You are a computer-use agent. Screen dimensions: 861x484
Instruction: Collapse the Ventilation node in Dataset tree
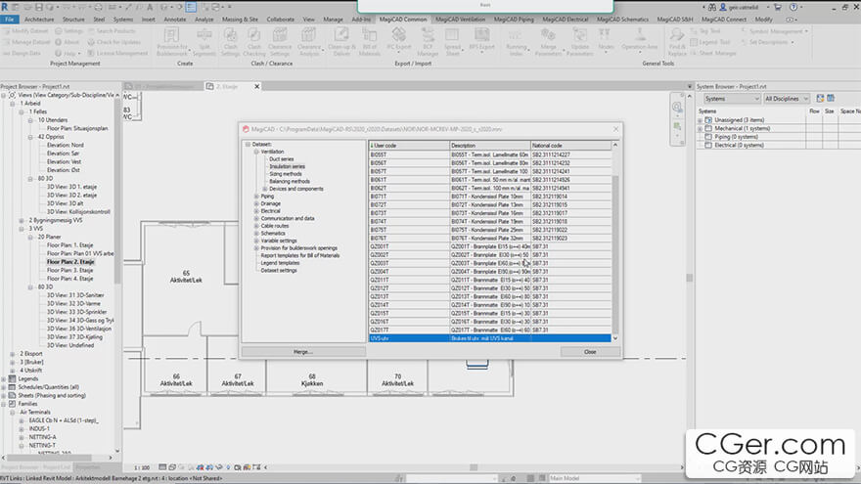pyautogui.click(x=256, y=152)
